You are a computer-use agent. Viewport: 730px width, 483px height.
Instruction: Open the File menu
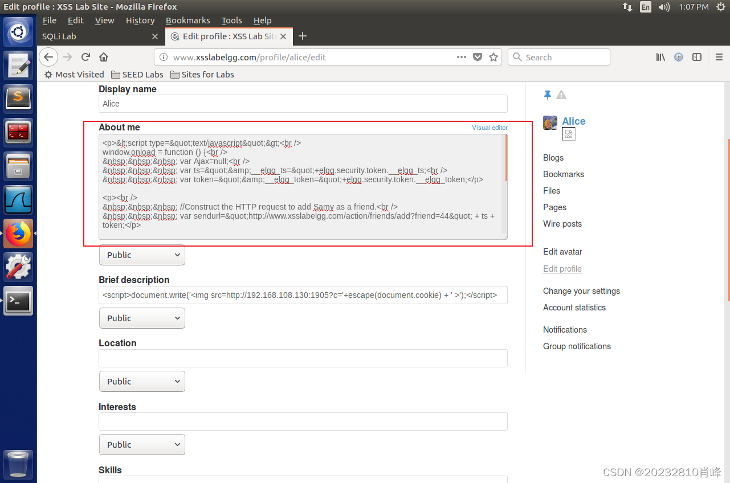(x=50, y=21)
